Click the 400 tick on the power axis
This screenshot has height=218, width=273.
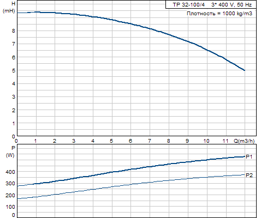point(10,172)
